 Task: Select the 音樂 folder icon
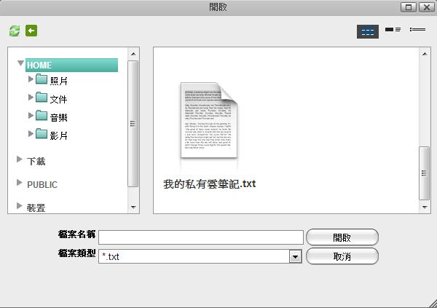pyautogui.click(x=41, y=116)
